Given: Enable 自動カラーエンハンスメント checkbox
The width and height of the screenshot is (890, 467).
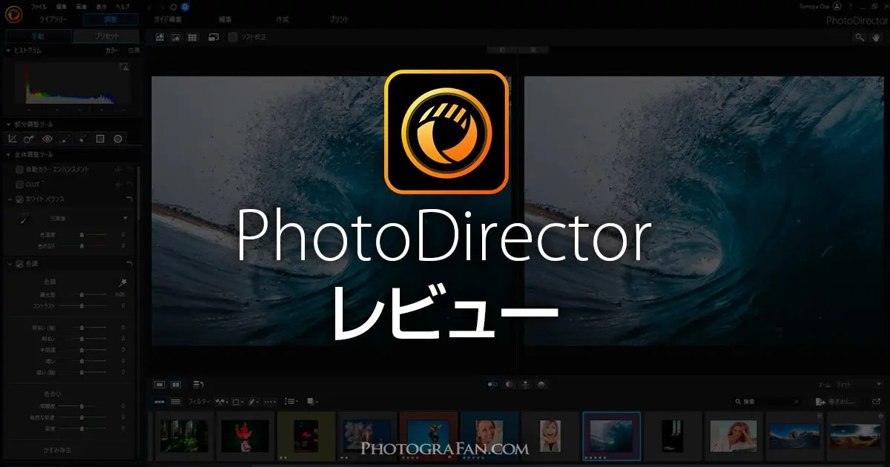Looking at the screenshot, I should 20,169.
